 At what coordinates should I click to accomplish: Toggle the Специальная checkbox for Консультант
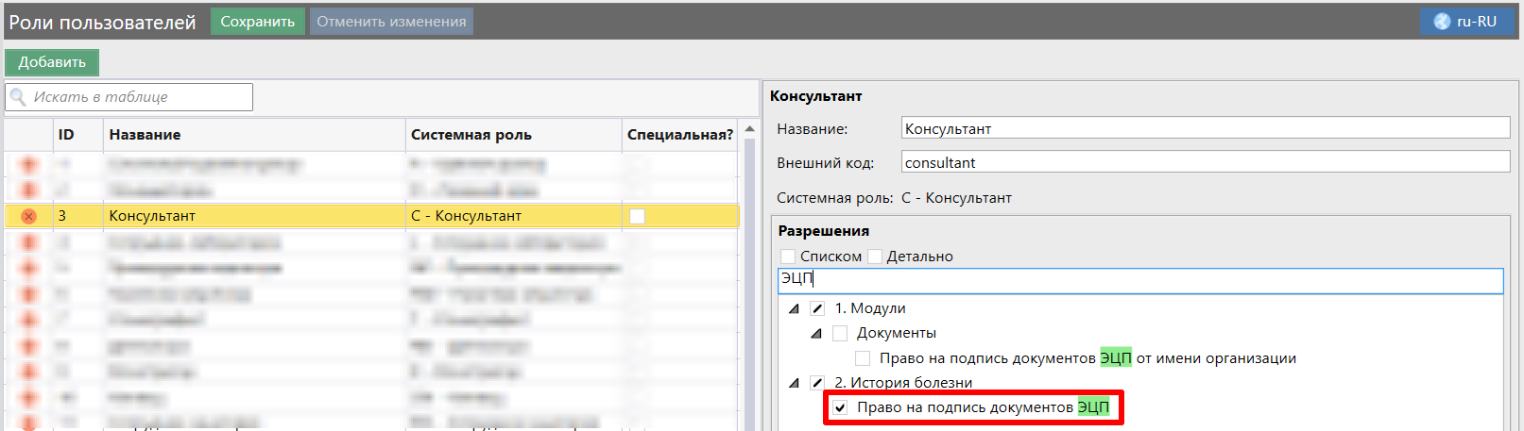pyautogui.click(x=637, y=216)
